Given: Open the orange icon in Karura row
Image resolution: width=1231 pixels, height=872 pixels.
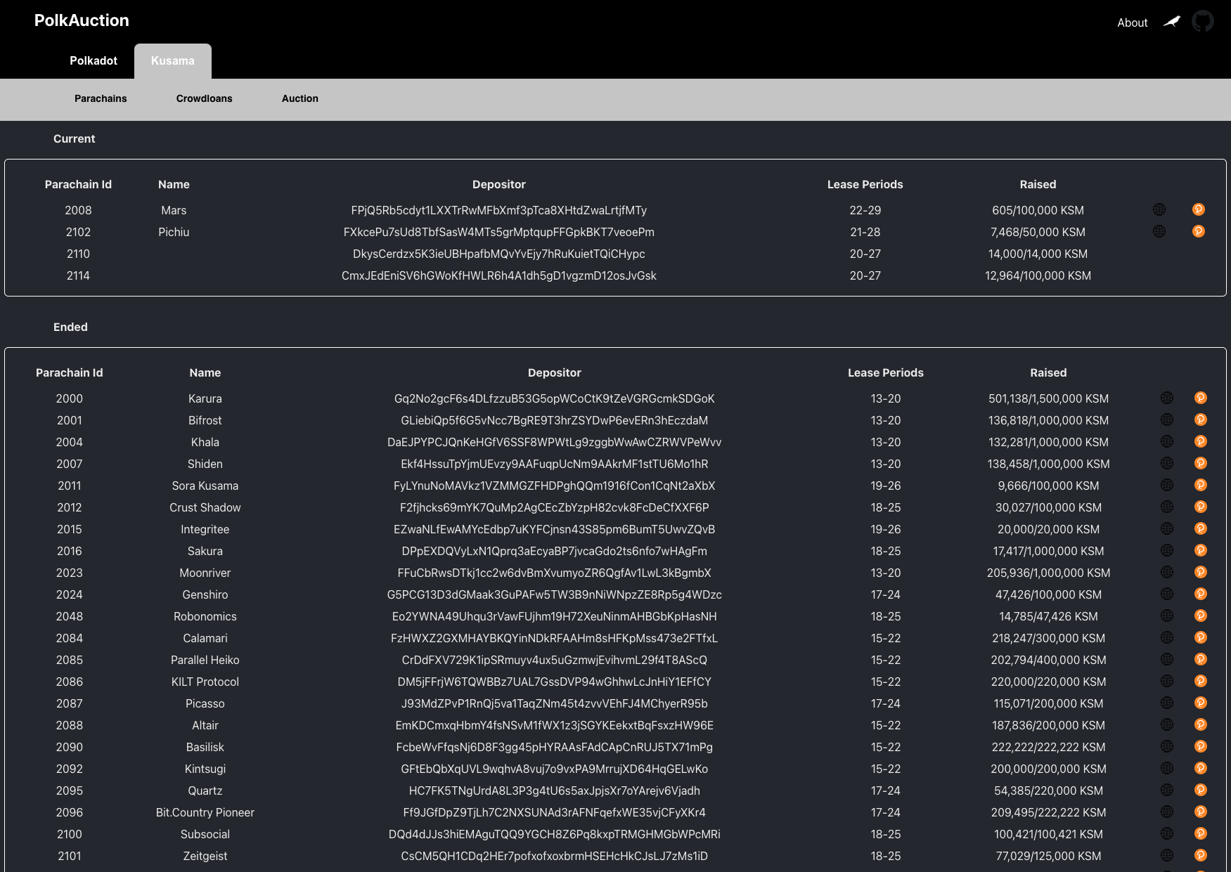Looking at the screenshot, I should (1201, 398).
